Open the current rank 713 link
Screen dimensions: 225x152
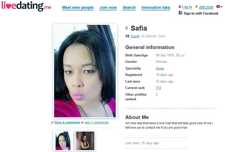click(159, 88)
